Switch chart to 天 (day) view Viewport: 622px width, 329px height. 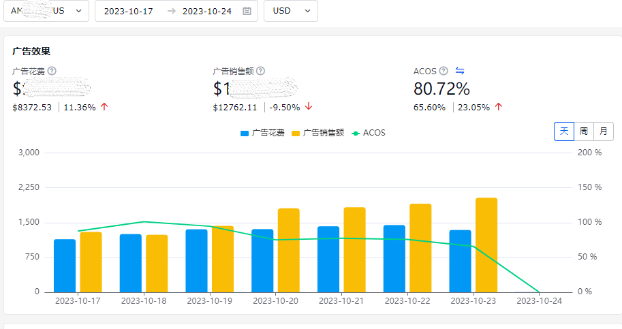(x=564, y=131)
